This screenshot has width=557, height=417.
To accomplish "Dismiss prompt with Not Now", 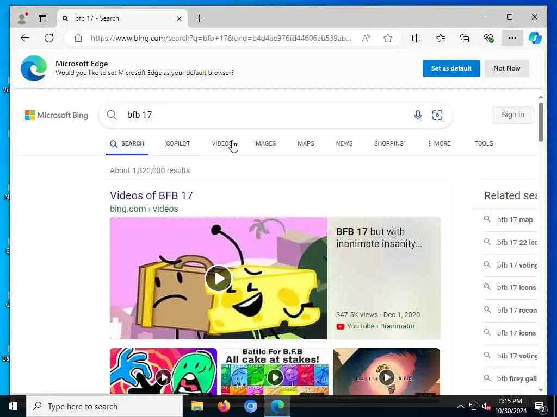I will [506, 68].
